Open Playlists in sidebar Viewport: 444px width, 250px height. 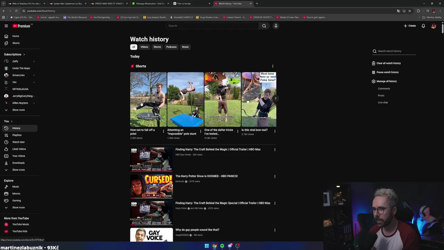[x=19, y=135]
